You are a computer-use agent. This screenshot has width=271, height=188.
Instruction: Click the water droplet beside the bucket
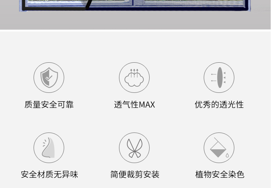click(227, 155)
